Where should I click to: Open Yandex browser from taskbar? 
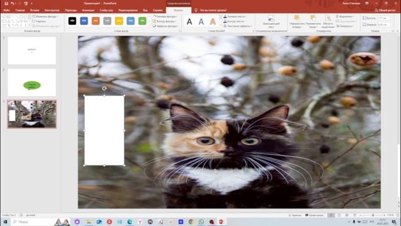[x=140, y=222]
